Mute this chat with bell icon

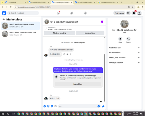click(x=120, y=39)
